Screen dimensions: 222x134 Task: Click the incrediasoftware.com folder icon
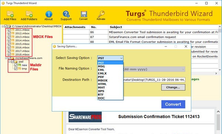(x=13, y=58)
